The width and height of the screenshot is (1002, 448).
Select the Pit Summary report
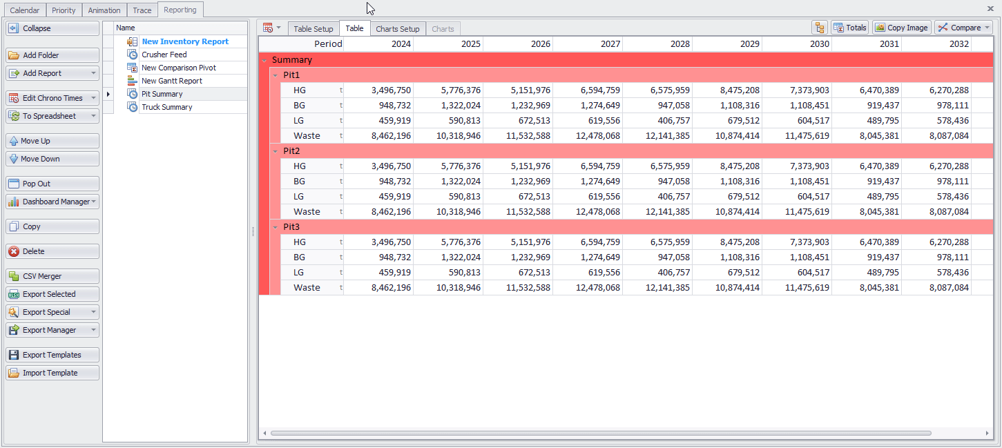[162, 94]
